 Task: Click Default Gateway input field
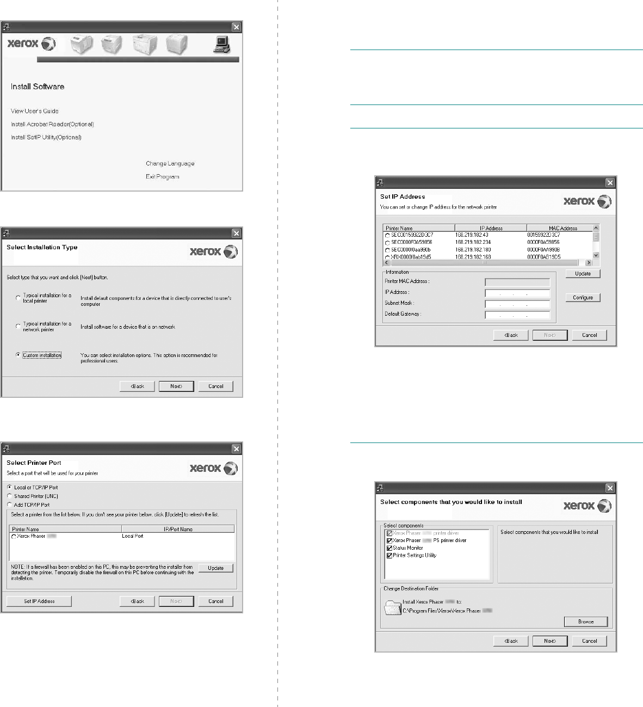517,315
